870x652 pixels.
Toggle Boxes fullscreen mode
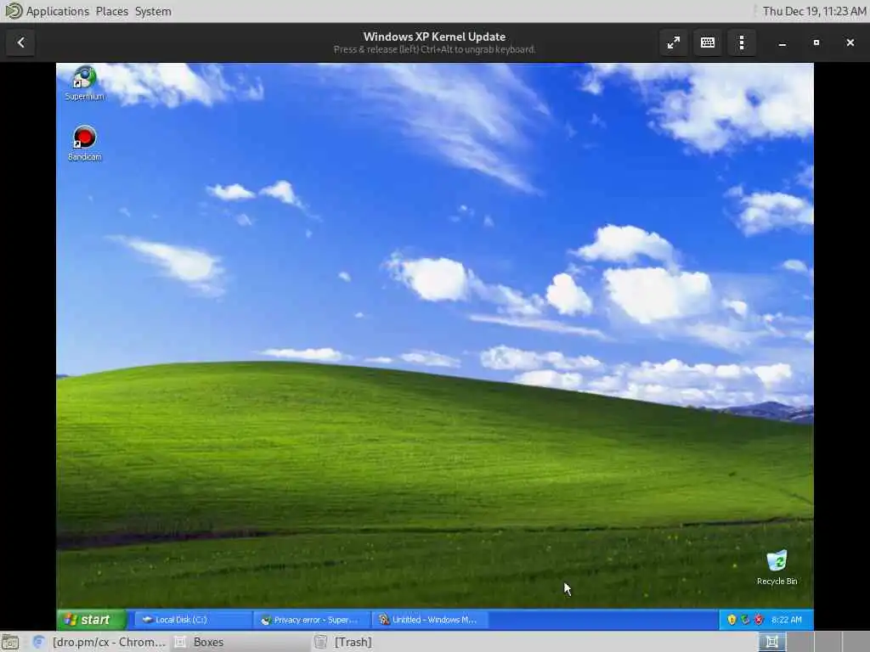pyautogui.click(x=673, y=42)
